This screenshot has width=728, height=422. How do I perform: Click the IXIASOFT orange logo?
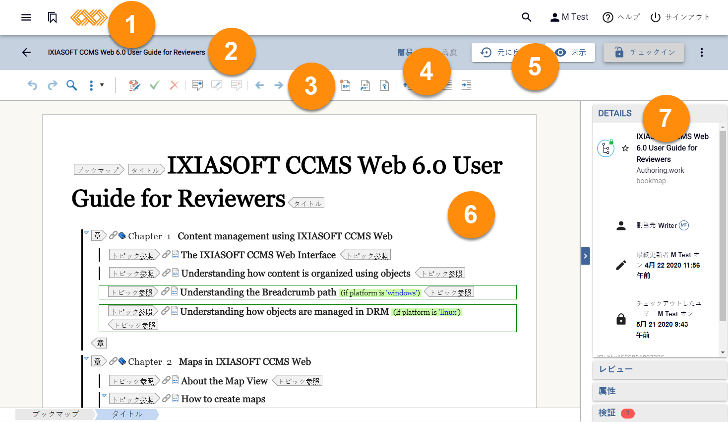coord(89,17)
